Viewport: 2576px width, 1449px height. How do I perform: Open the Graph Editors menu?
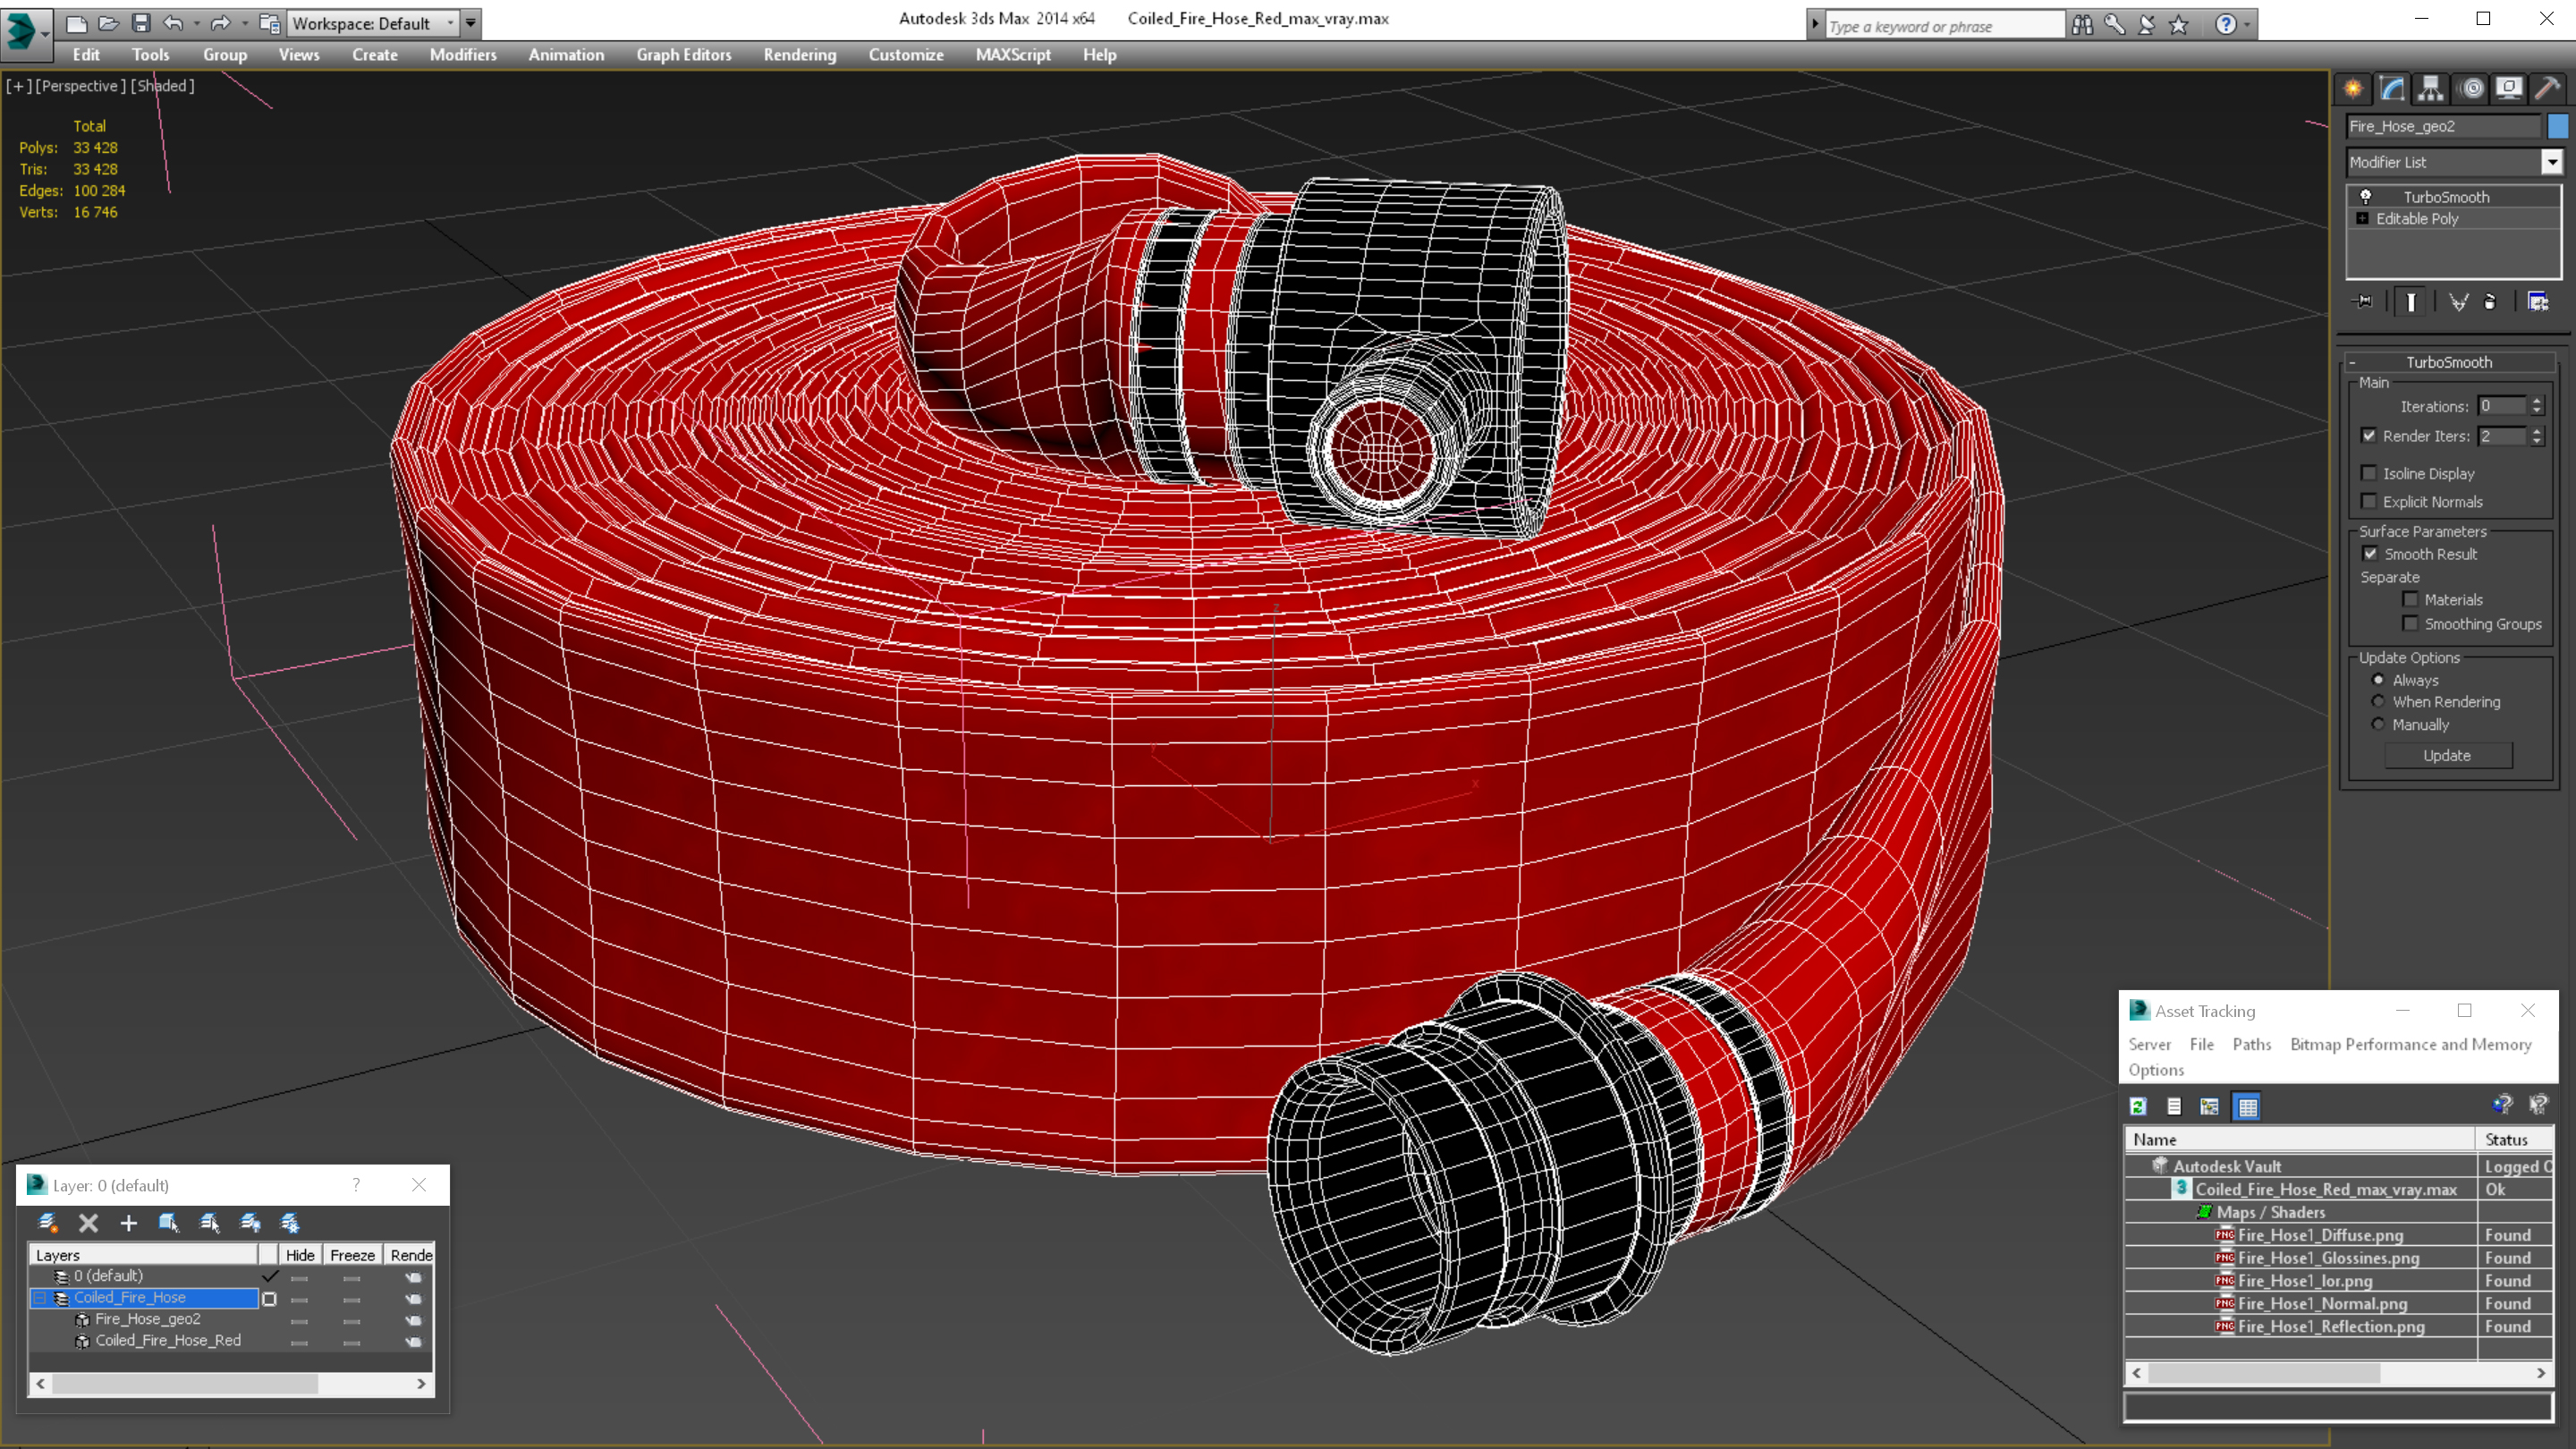pyautogui.click(x=684, y=55)
